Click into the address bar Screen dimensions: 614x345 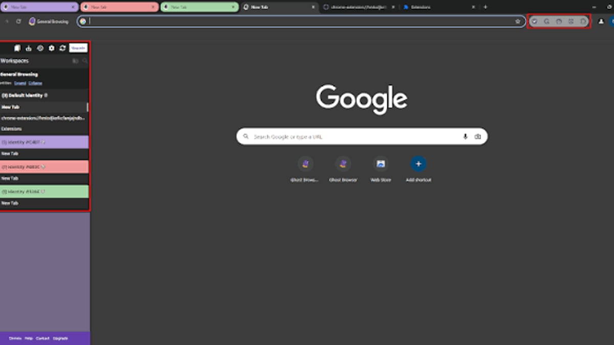tap(301, 21)
